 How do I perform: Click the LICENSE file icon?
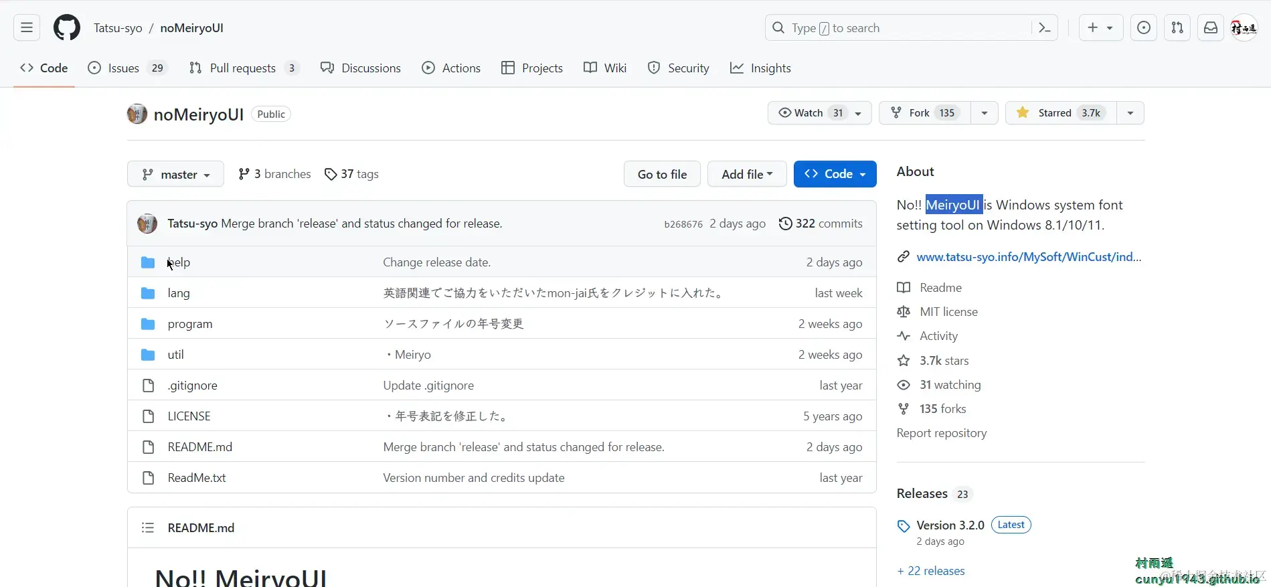148,416
